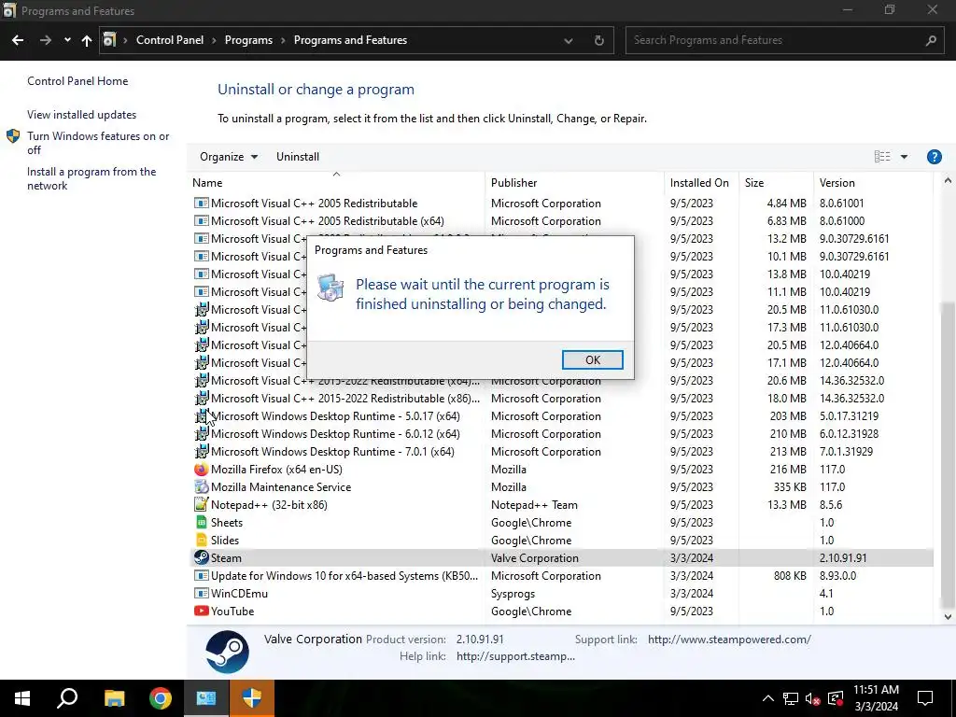
Task: Open Turn Windows features on or off
Action: [x=98, y=143]
